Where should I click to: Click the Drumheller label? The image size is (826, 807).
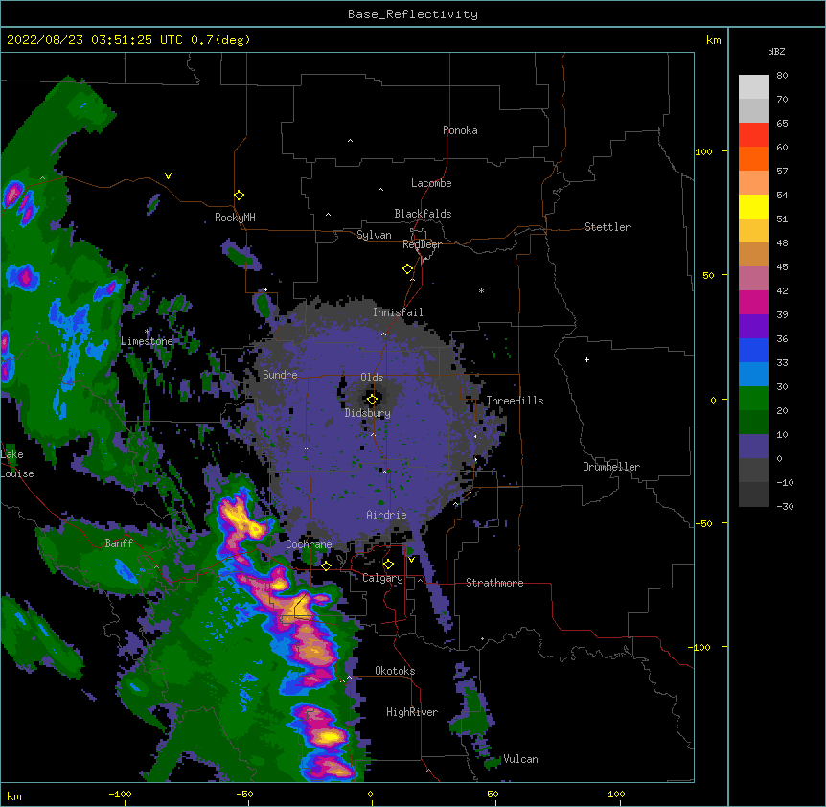tap(611, 467)
